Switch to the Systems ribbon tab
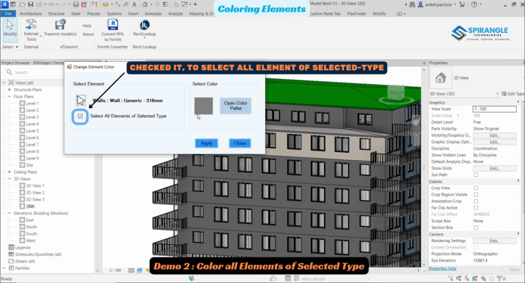 point(114,14)
